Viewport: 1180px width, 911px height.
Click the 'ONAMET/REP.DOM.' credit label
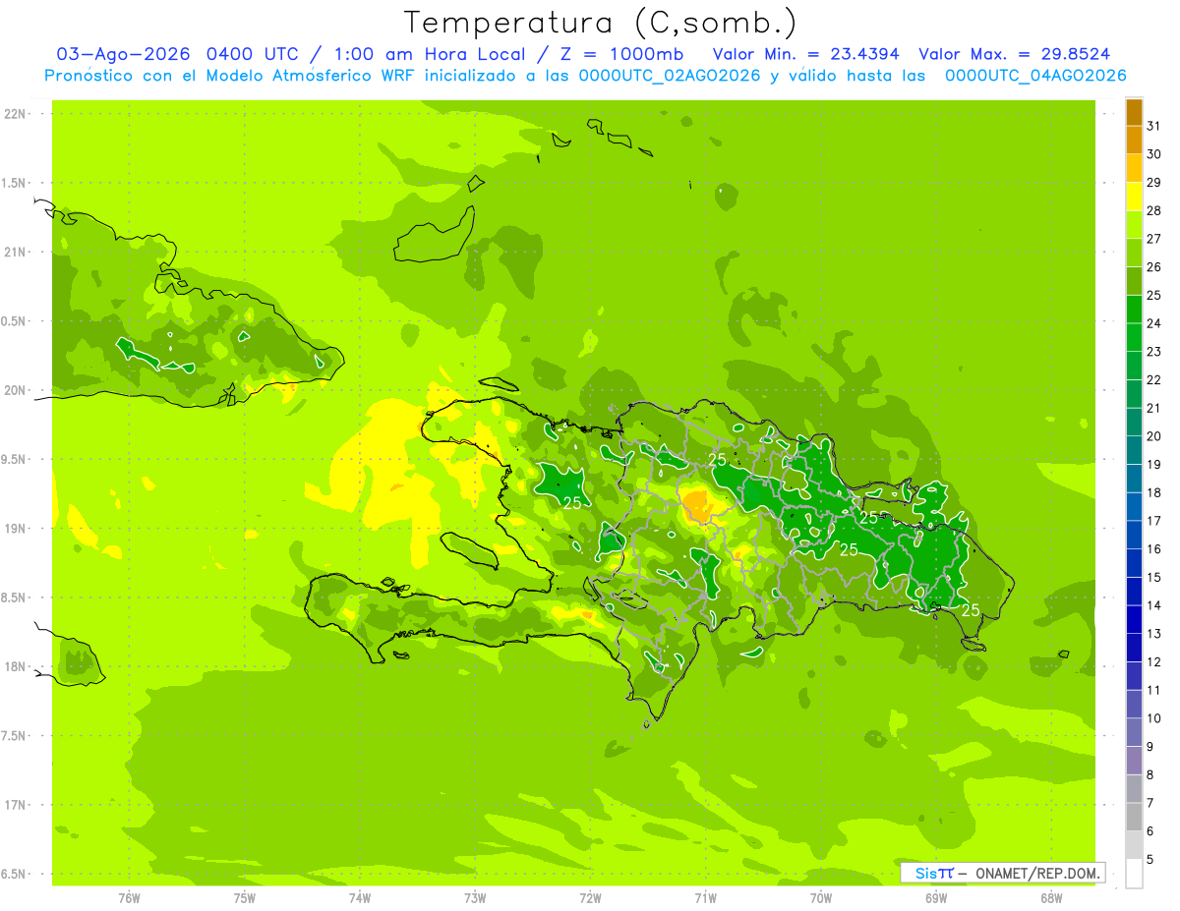pyautogui.click(x=1036, y=873)
